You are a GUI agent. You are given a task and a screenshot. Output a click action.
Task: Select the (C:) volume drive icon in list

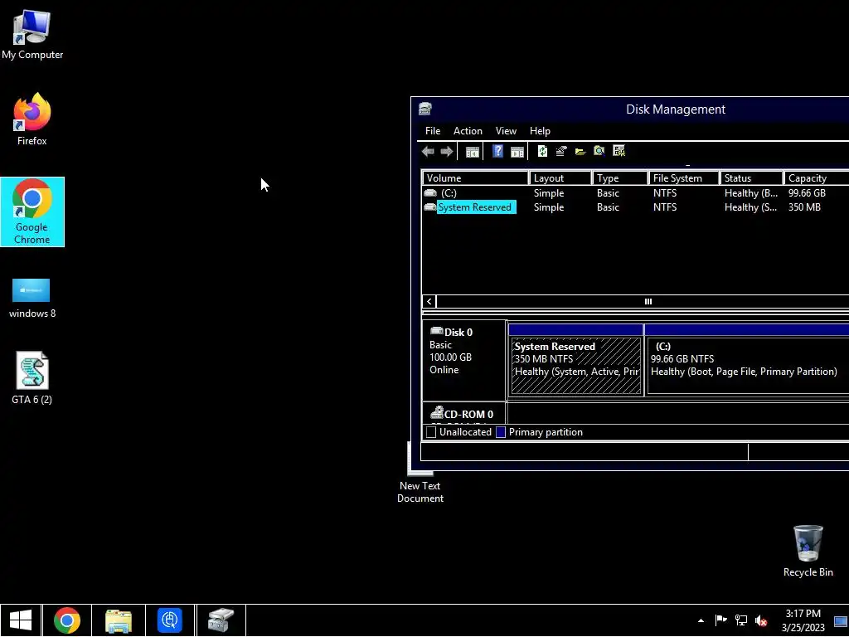click(430, 192)
